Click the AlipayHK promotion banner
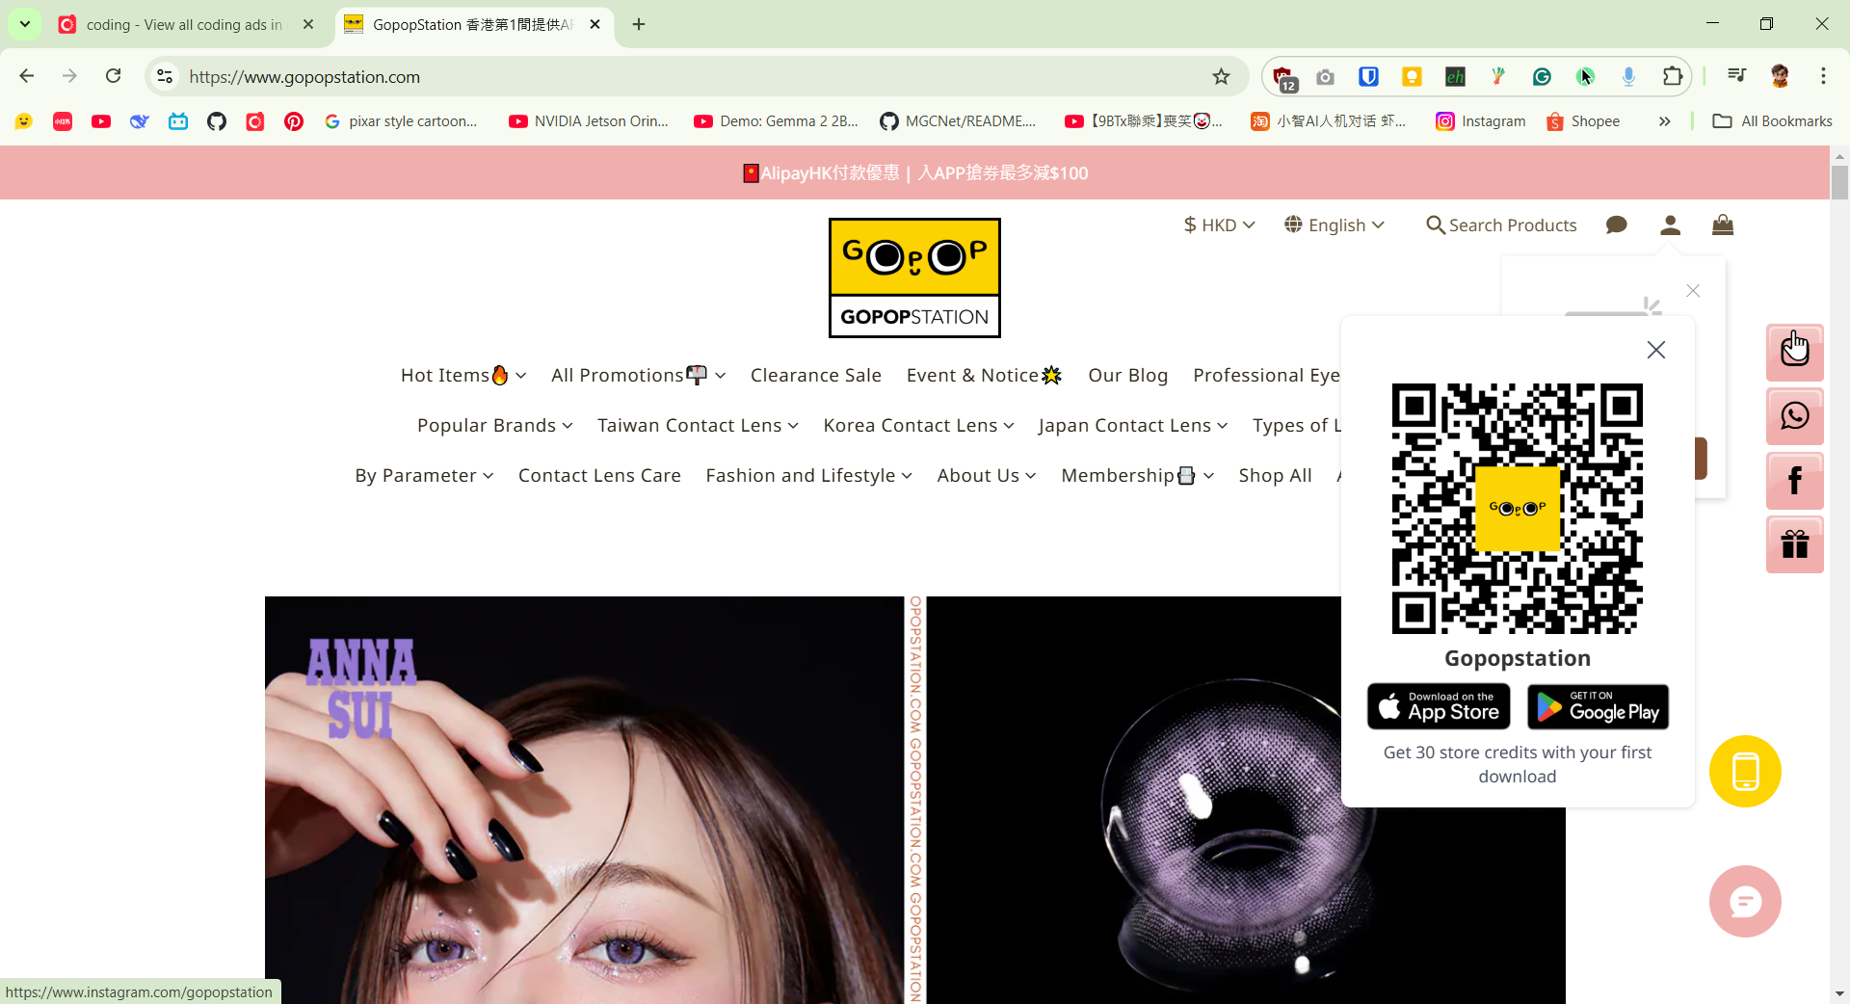The width and height of the screenshot is (1850, 1004). [x=915, y=172]
